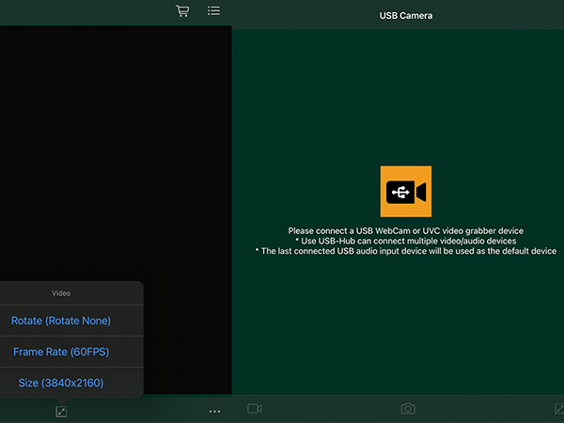This screenshot has width=564, height=423.
Task: Change the Frame Rate (60FPS) setting
Action: tap(61, 352)
